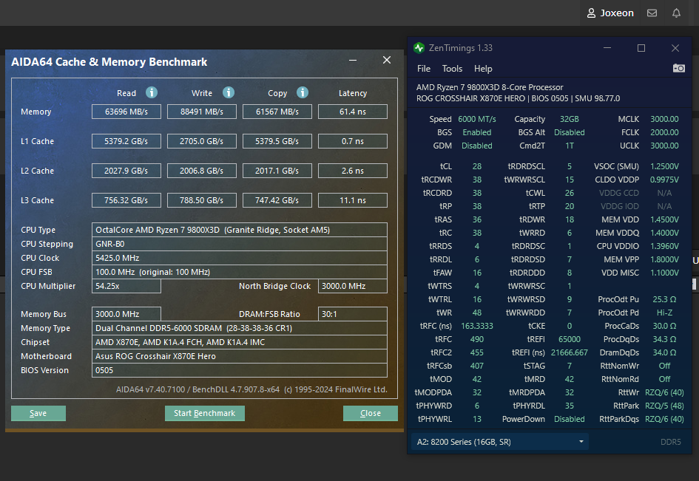Click the Memory Write 88491 MB/s field

click(201, 112)
